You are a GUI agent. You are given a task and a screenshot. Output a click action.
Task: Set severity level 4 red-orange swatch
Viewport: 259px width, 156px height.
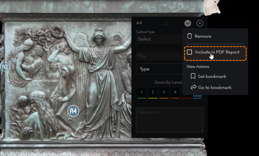(x=175, y=93)
